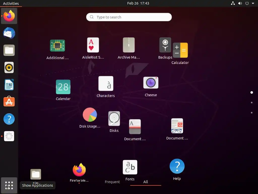Open Ubuntu Software in the dock
The height and width of the screenshot is (194, 258).
point(9,102)
